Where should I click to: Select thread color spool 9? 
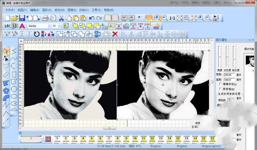tap(126, 139)
